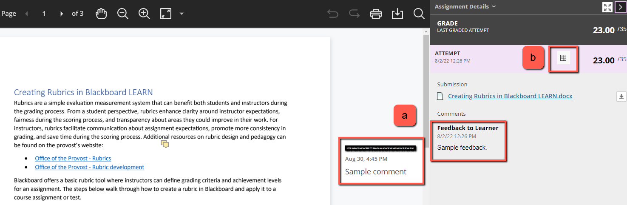Select the 'Sample feedback.' text

[x=462, y=148]
